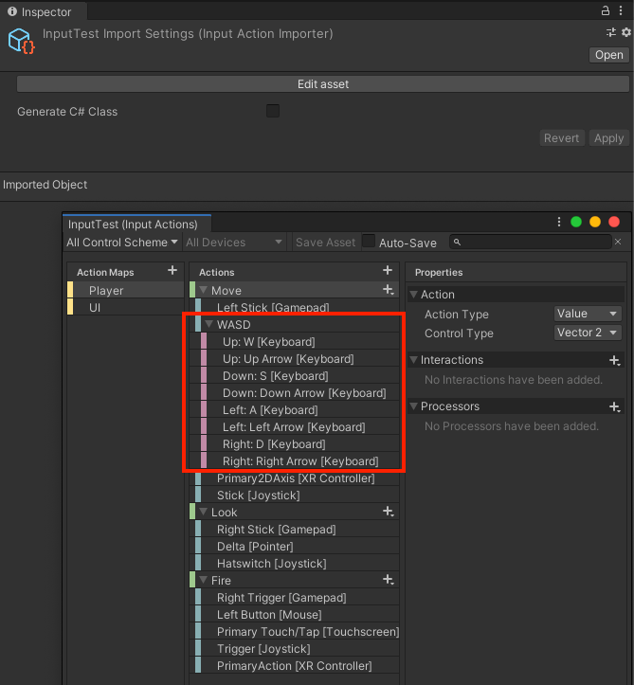Image resolution: width=634 pixels, height=685 pixels.
Task: Click the Inspector info icon
Action: tap(12, 11)
